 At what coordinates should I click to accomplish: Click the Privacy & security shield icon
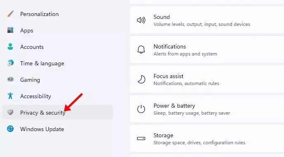click(10, 112)
